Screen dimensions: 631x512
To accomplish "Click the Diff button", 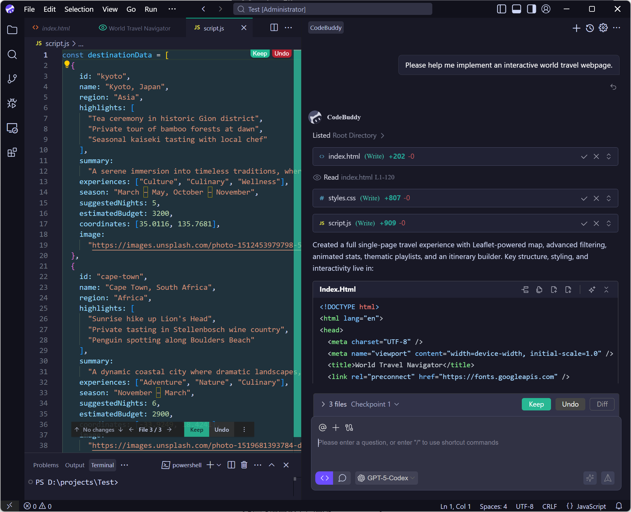I will (602, 404).
